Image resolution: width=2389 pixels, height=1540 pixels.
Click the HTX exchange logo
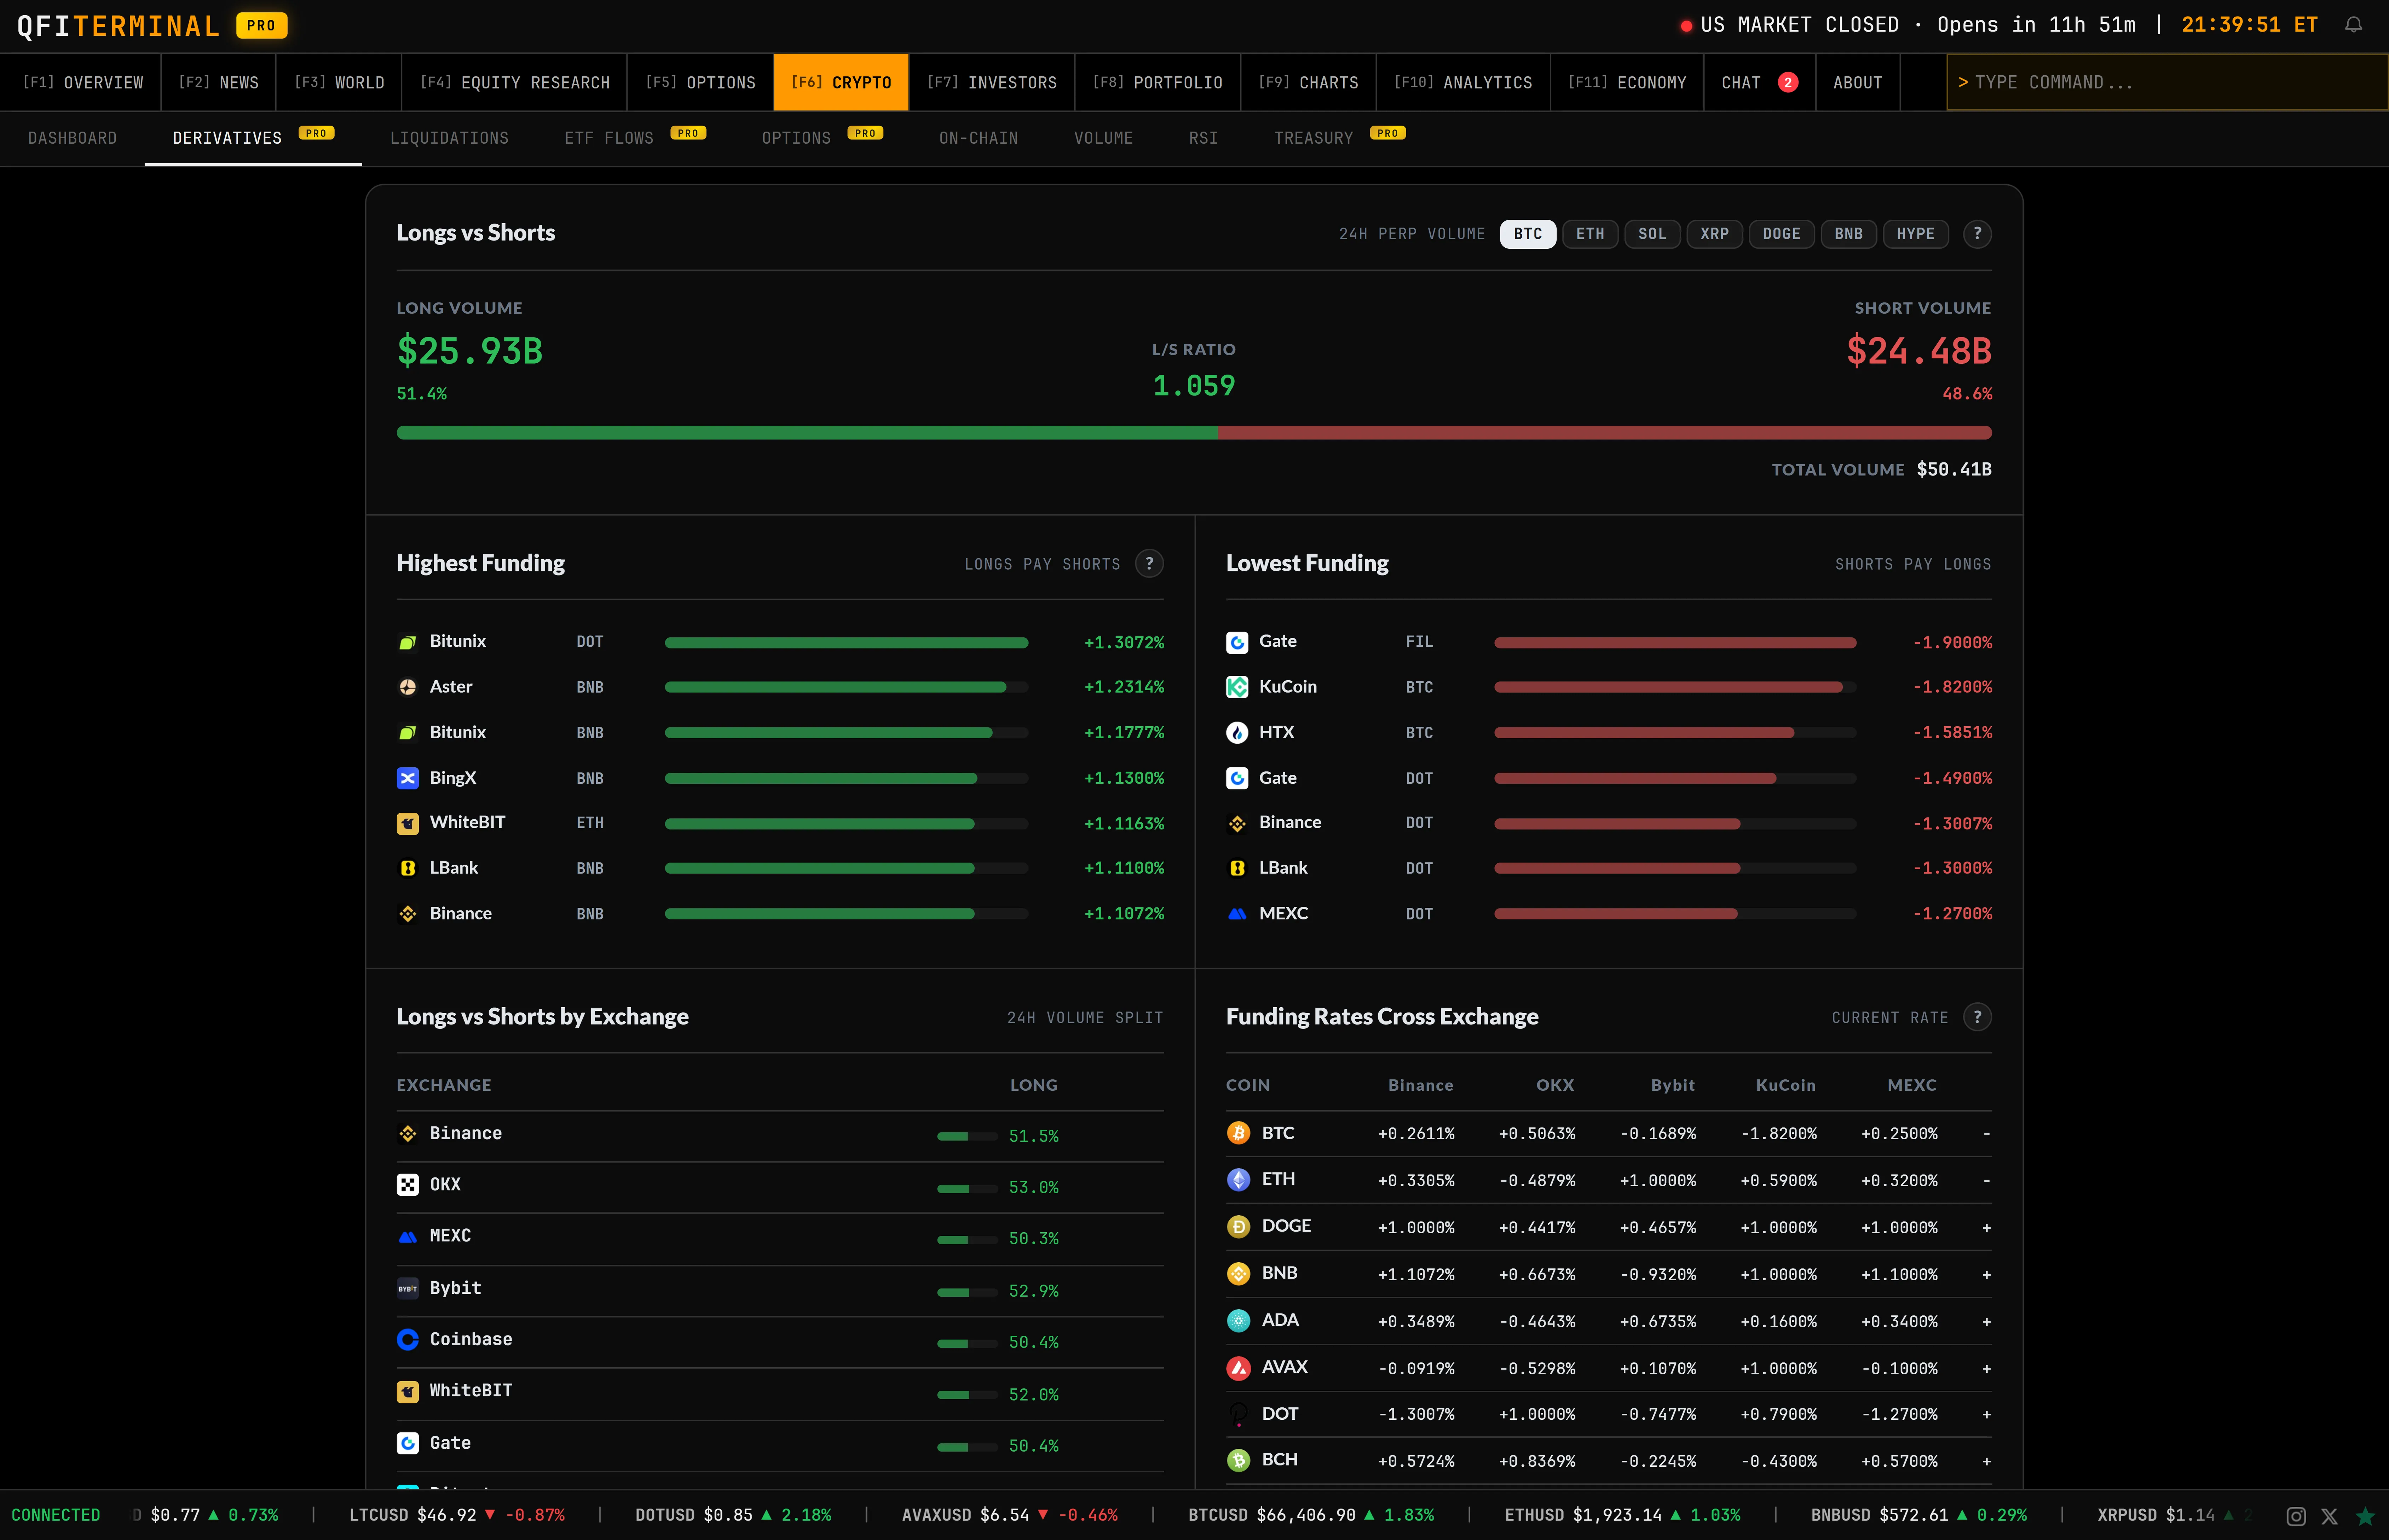click(1237, 733)
